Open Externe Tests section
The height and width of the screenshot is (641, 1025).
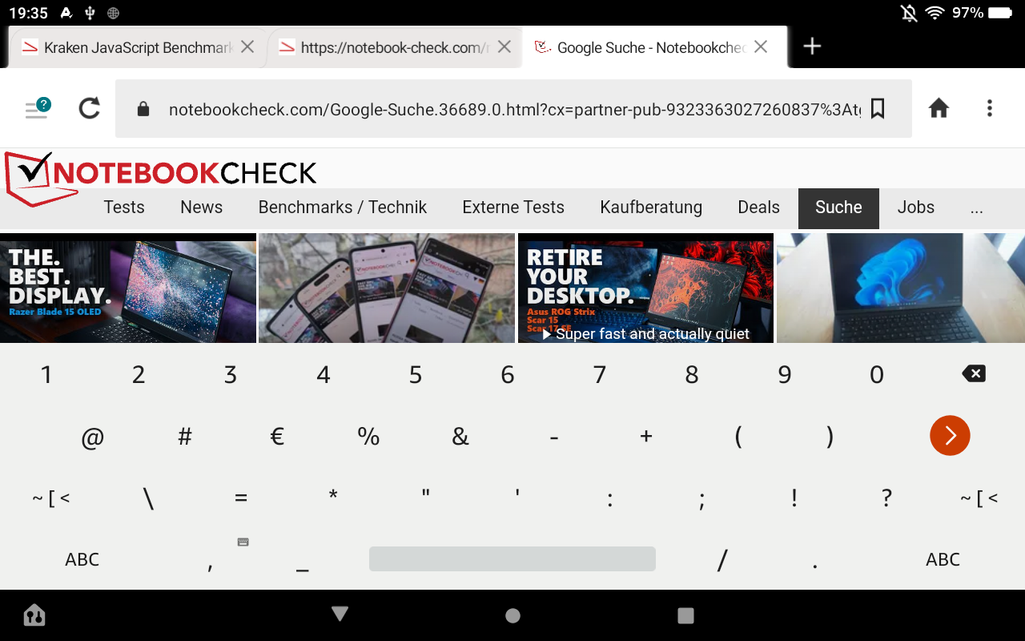tap(513, 208)
